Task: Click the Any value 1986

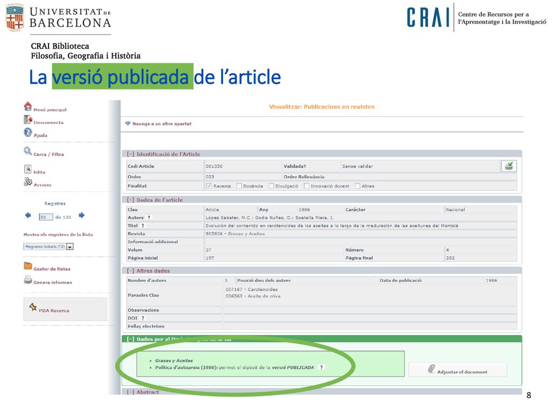Action: tap(304, 210)
